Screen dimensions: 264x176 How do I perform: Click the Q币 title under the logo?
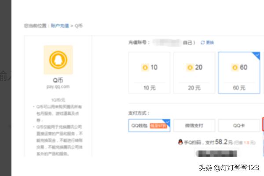point(58,80)
